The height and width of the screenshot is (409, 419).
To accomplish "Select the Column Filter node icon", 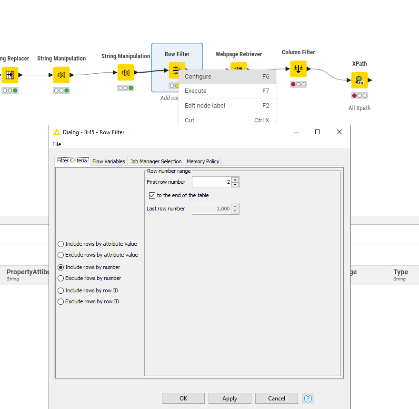I will pos(298,68).
